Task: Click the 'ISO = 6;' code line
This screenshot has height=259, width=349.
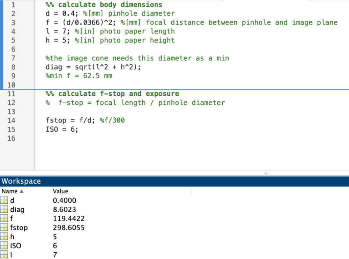Action: [62, 129]
